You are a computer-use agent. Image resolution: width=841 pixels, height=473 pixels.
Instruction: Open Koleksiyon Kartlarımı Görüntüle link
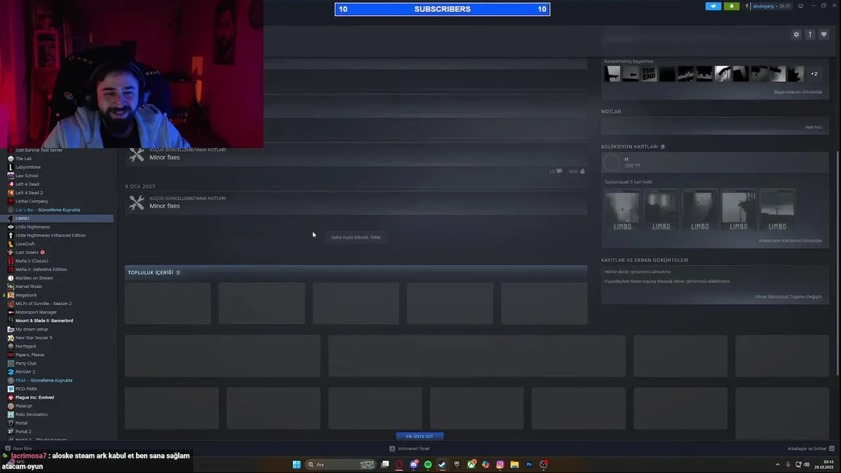(x=790, y=240)
